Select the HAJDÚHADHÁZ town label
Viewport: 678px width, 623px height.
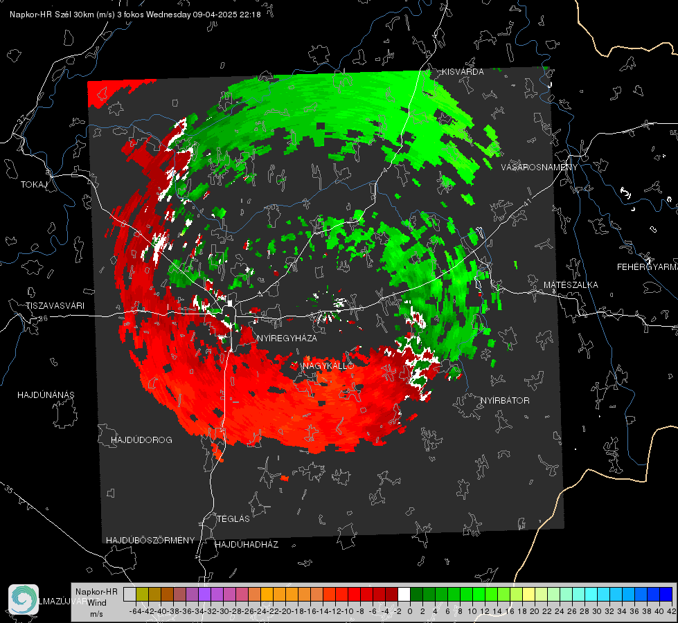click(247, 545)
